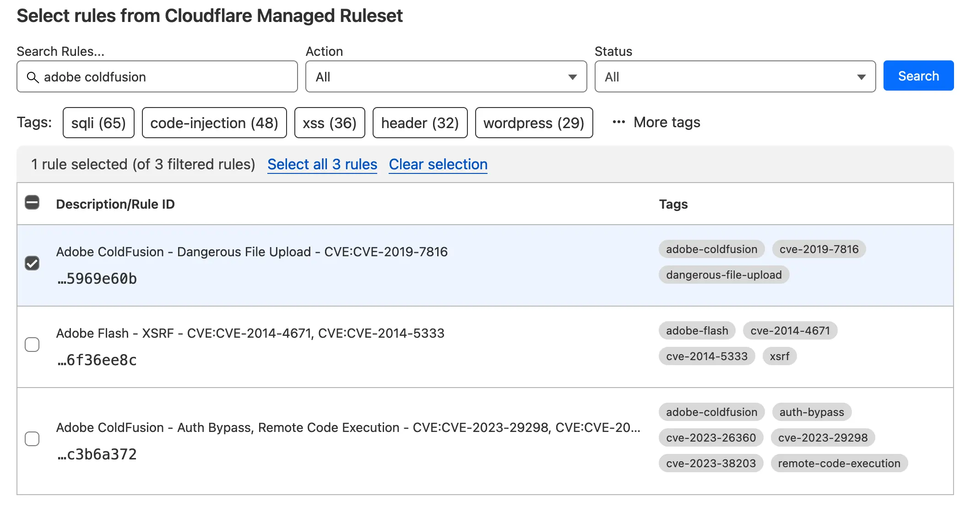Click Tags column header

click(673, 204)
